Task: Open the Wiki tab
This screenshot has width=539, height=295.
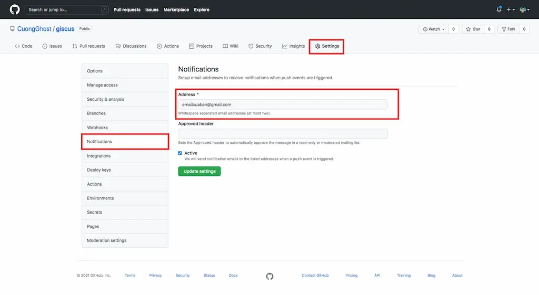Action: pyautogui.click(x=231, y=46)
